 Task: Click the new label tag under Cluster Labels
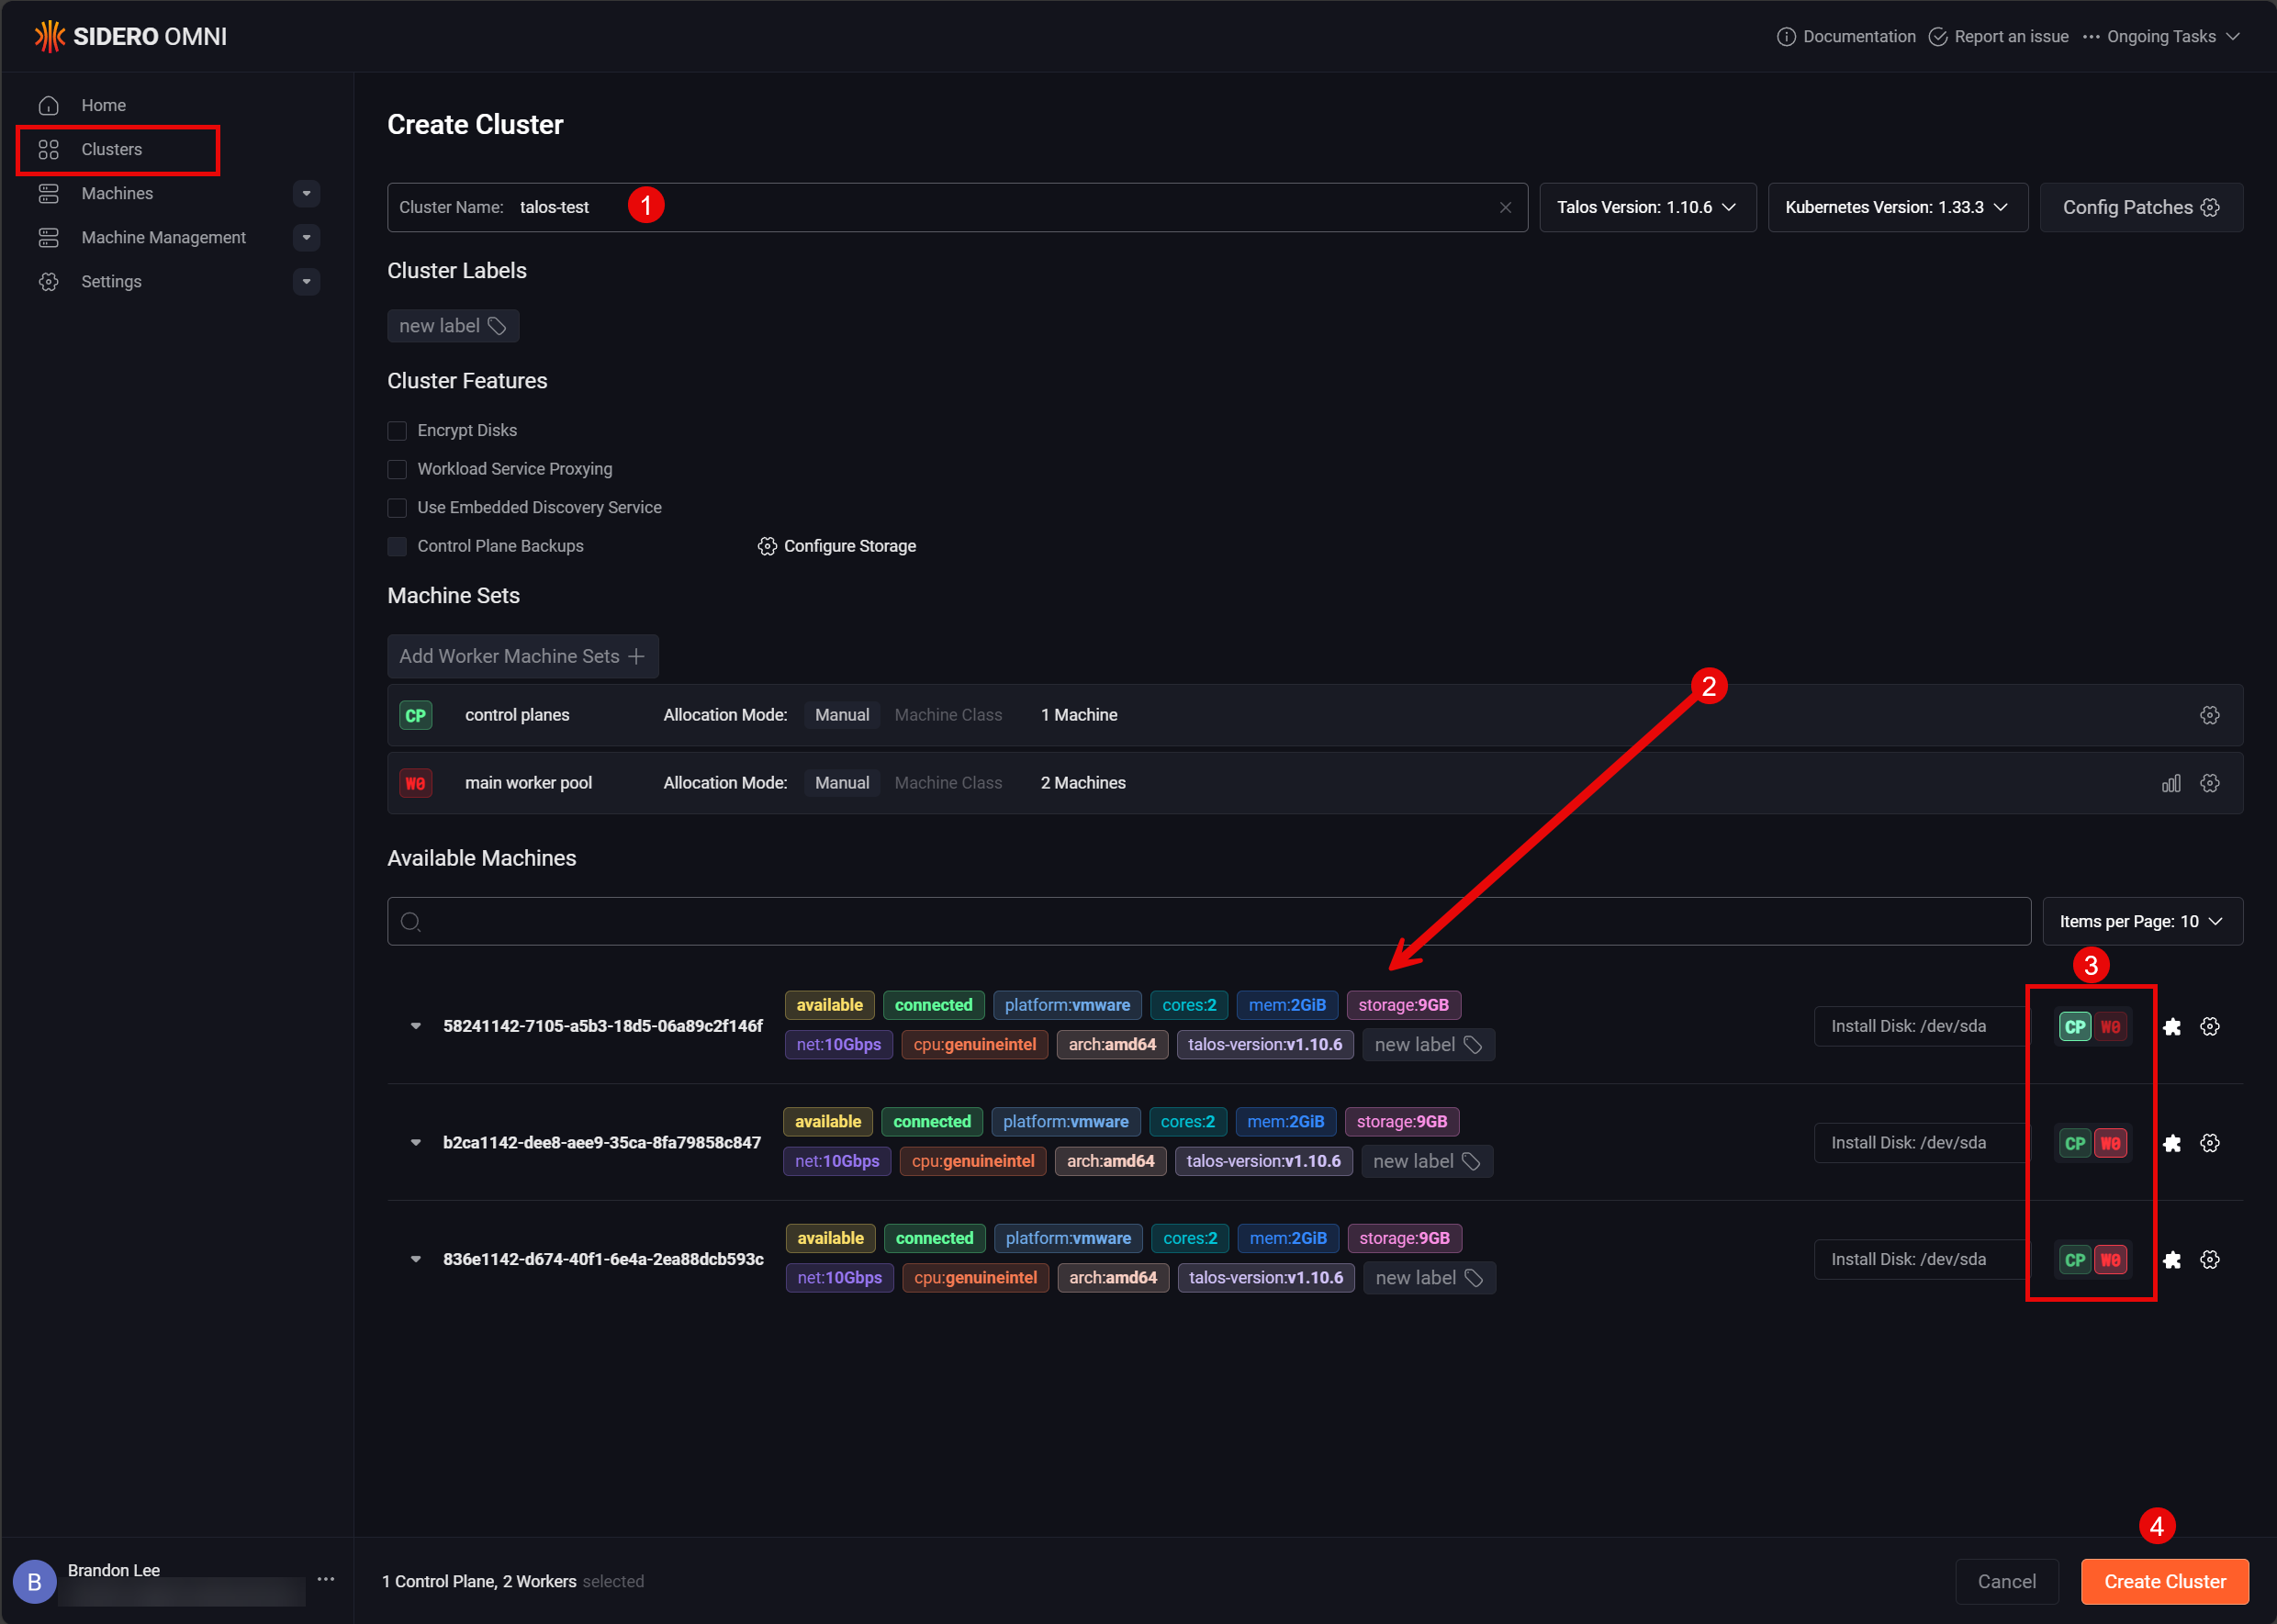pos(452,325)
